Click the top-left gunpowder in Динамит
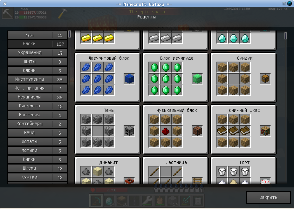The image size is (294, 209). [86, 172]
